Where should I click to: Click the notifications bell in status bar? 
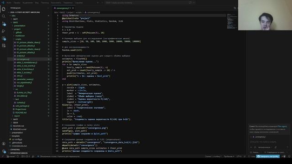pos(289,156)
